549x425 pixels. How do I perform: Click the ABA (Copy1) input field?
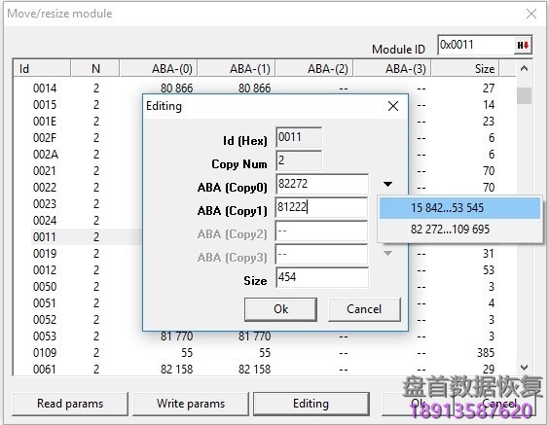[322, 207]
